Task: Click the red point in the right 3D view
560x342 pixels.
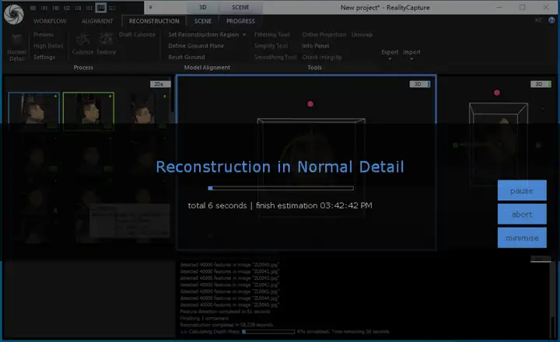Action: point(496,92)
